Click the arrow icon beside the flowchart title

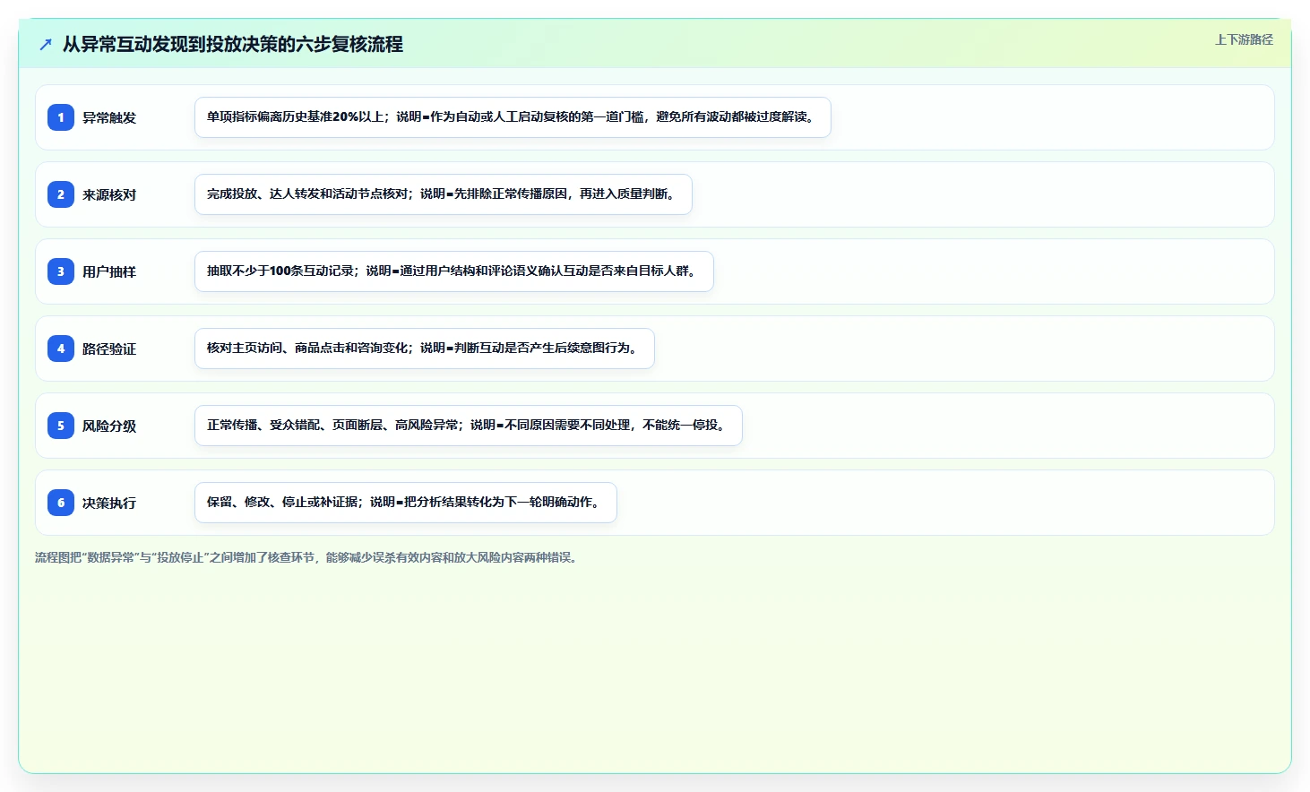click(x=46, y=44)
